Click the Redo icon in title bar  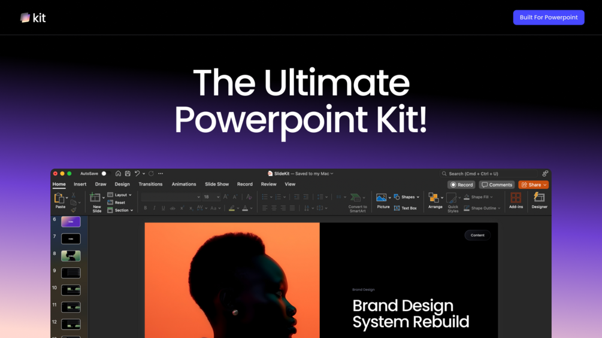coord(152,173)
